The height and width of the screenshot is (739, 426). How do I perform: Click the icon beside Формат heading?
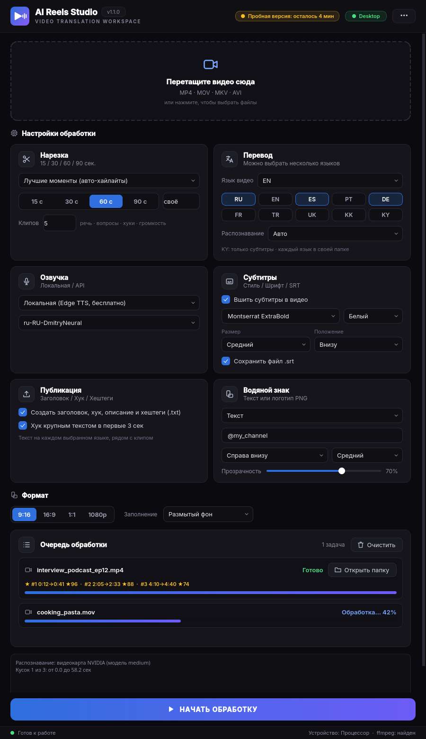tap(14, 496)
